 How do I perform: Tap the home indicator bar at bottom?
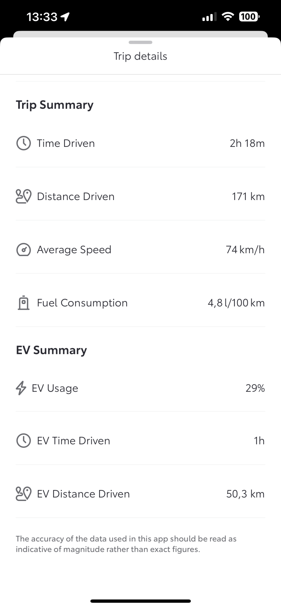[140, 601]
